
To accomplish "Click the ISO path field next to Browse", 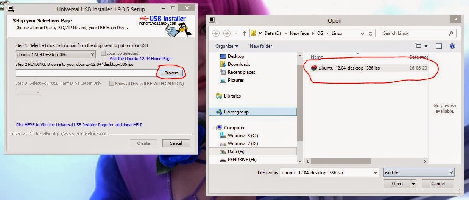I will (86, 73).
